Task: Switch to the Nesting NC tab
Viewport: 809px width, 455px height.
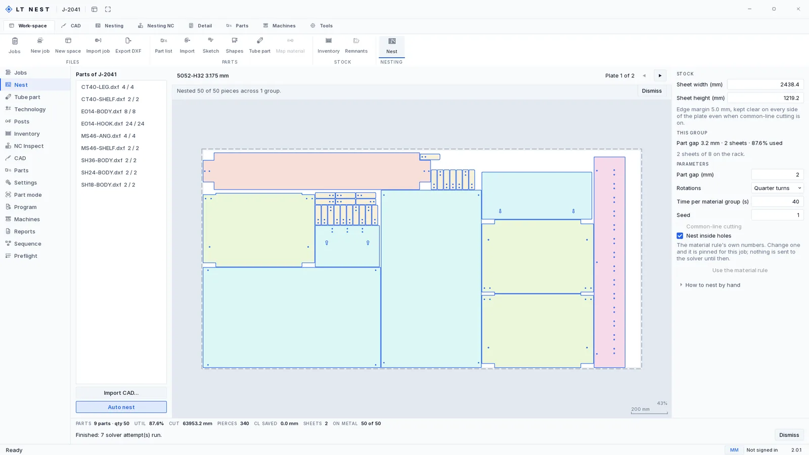Action: point(156,26)
